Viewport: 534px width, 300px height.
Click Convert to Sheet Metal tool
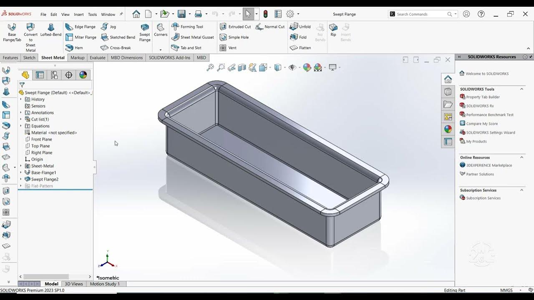tap(30, 37)
